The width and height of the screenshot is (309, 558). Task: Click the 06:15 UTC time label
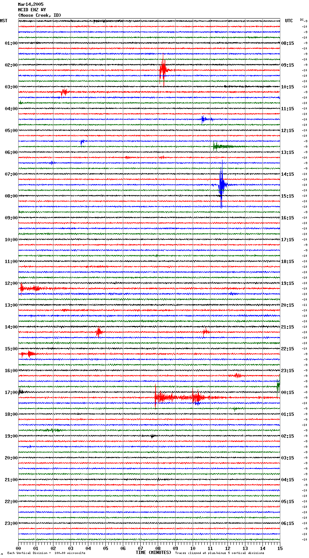pyautogui.click(x=288, y=523)
